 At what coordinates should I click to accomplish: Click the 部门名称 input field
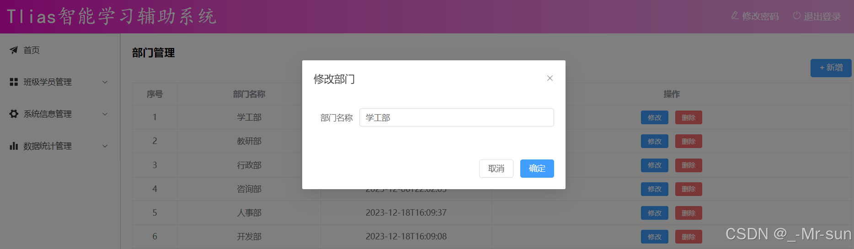456,117
